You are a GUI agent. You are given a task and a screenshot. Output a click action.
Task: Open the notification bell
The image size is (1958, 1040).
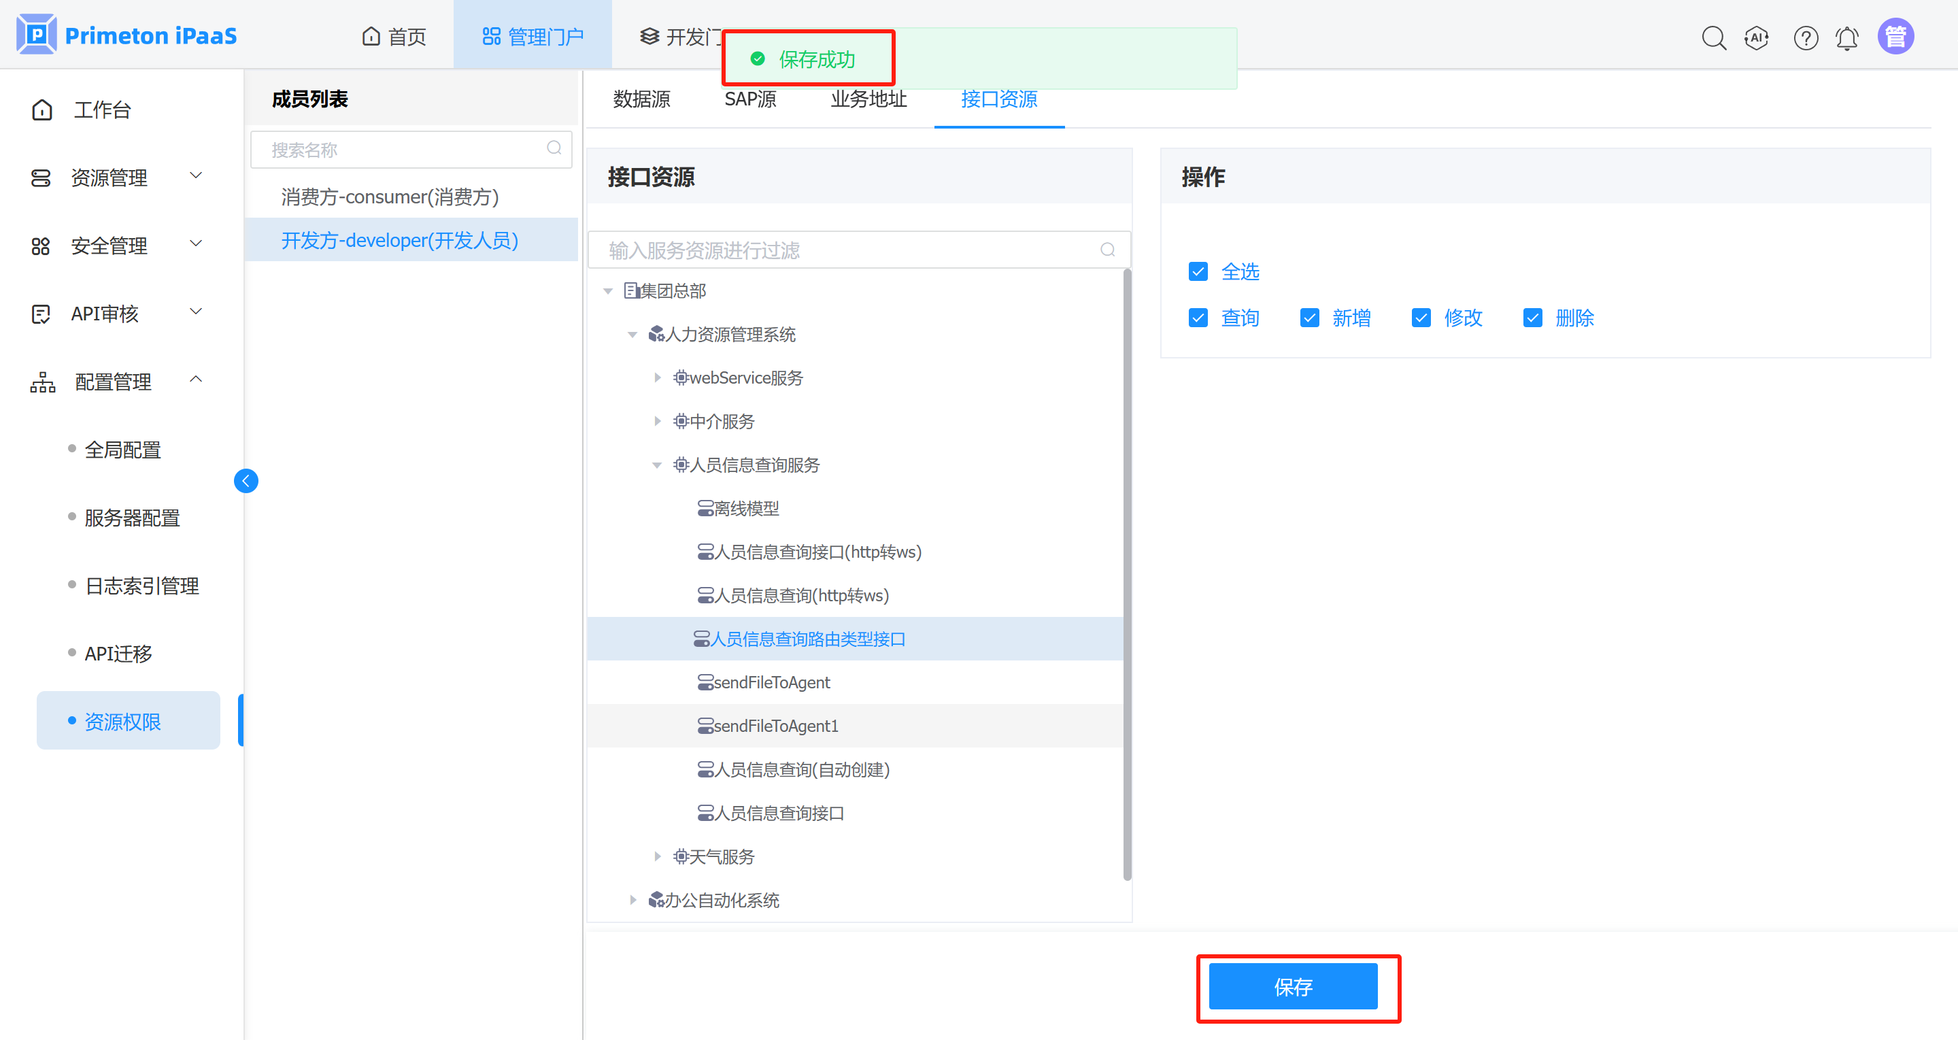coord(1847,37)
